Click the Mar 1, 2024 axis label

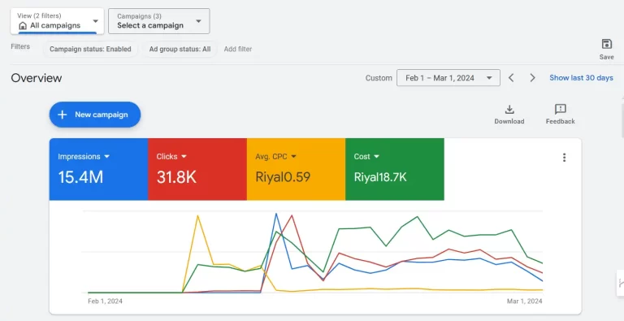pos(525,301)
